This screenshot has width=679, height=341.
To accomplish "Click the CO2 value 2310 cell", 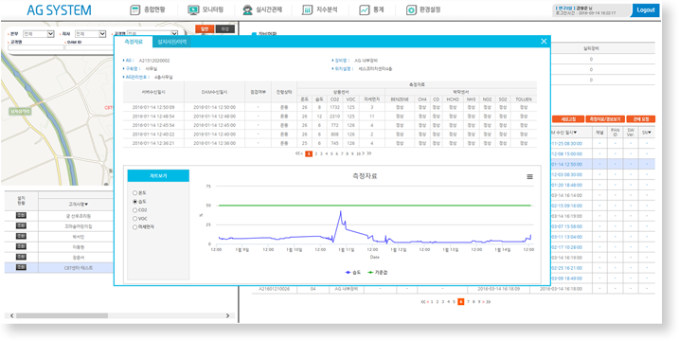I will pos(334,117).
